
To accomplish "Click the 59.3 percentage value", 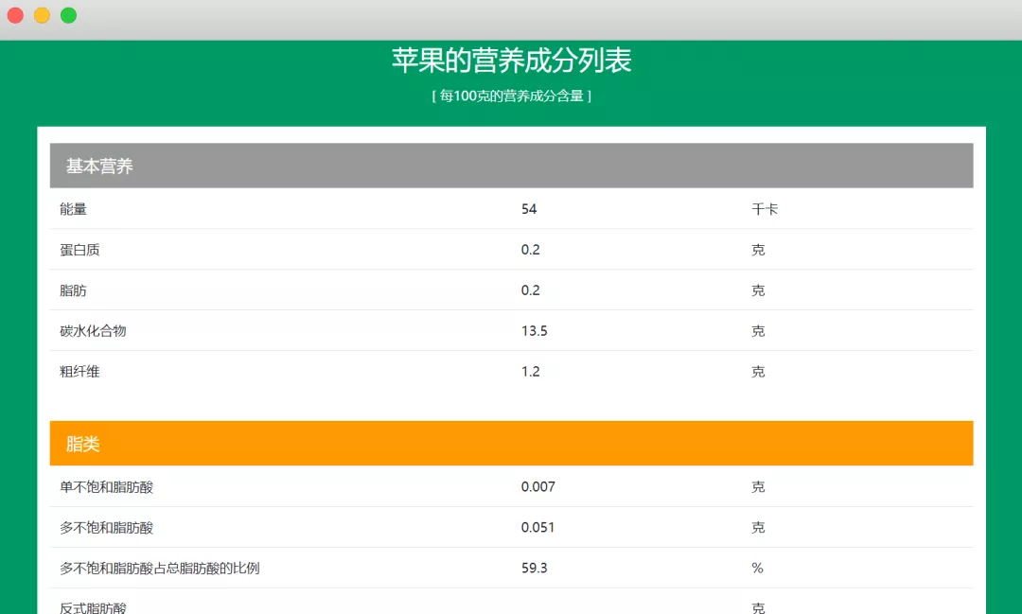I will point(534,569).
